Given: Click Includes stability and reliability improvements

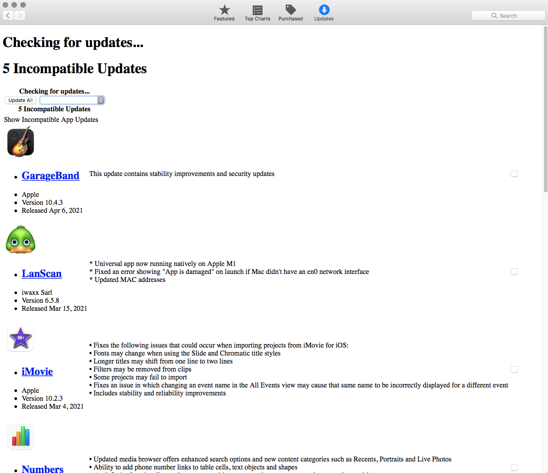Looking at the screenshot, I should tap(157, 393).
